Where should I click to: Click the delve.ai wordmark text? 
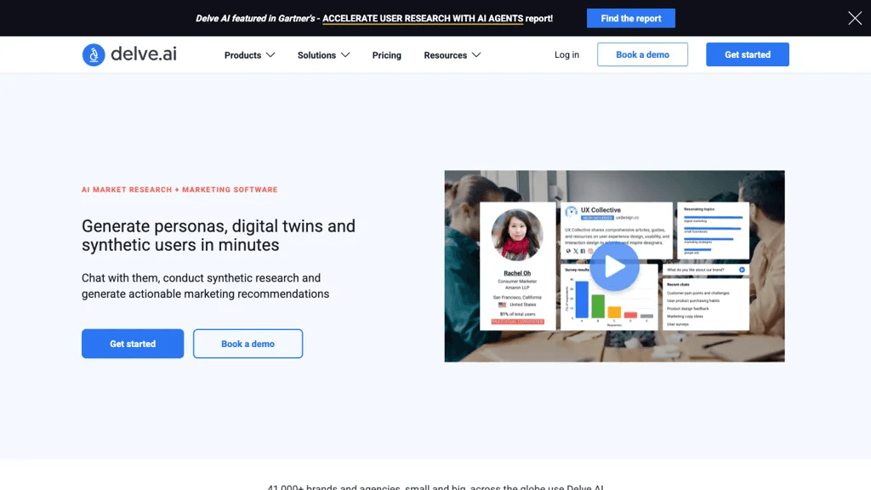(x=144, y=54)
